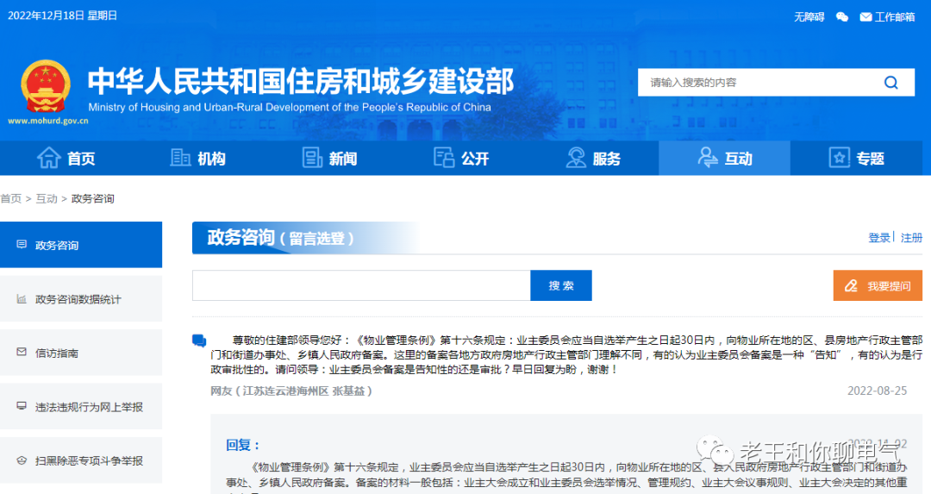This screenshot has height=494, width=931.
Task: Click the www.mohurd.gov.cn link
Action: point(48,121)
